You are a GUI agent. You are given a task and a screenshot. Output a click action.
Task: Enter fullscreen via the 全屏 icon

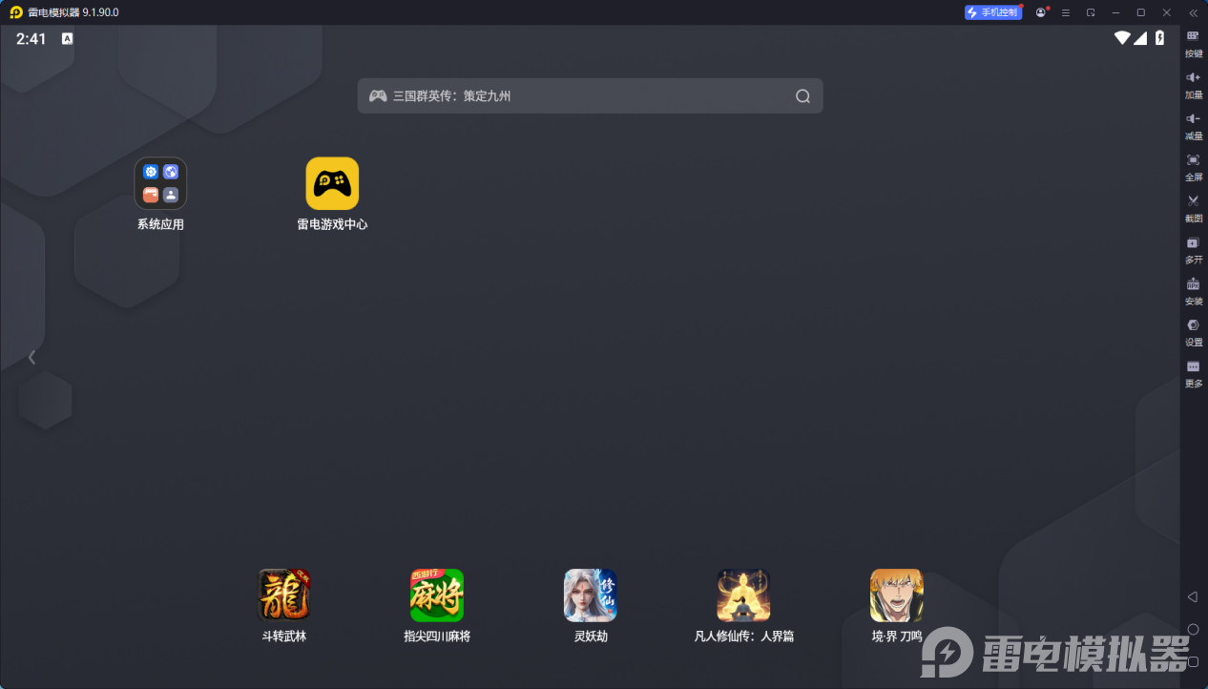click(1193, 166)
